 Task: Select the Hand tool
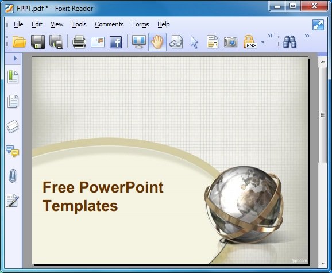[157, 42]
